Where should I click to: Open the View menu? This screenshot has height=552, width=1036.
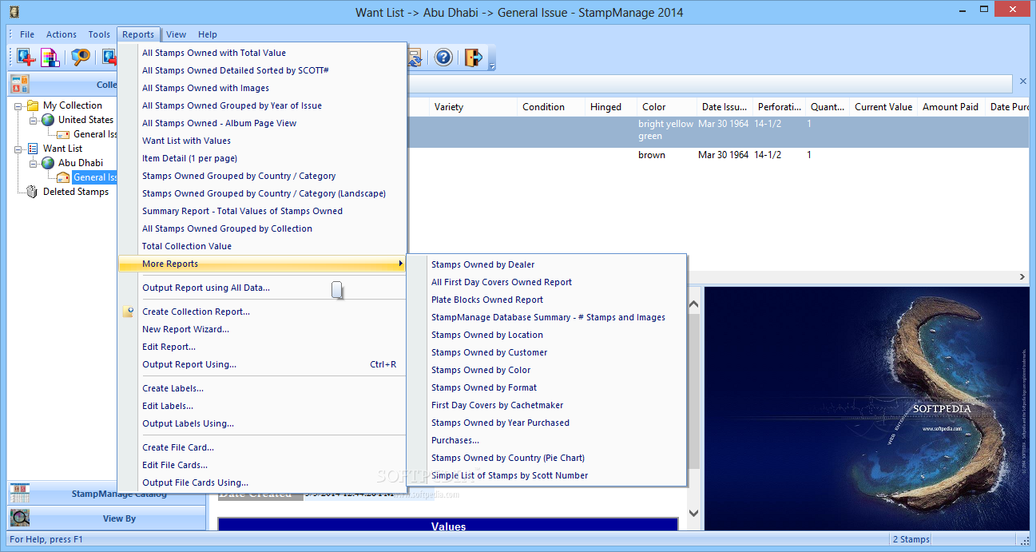pyautogui.click(x=177, y=34)
